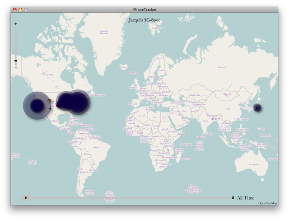Click the Nepal map label
Screen dimensions: 289x220
210,116
